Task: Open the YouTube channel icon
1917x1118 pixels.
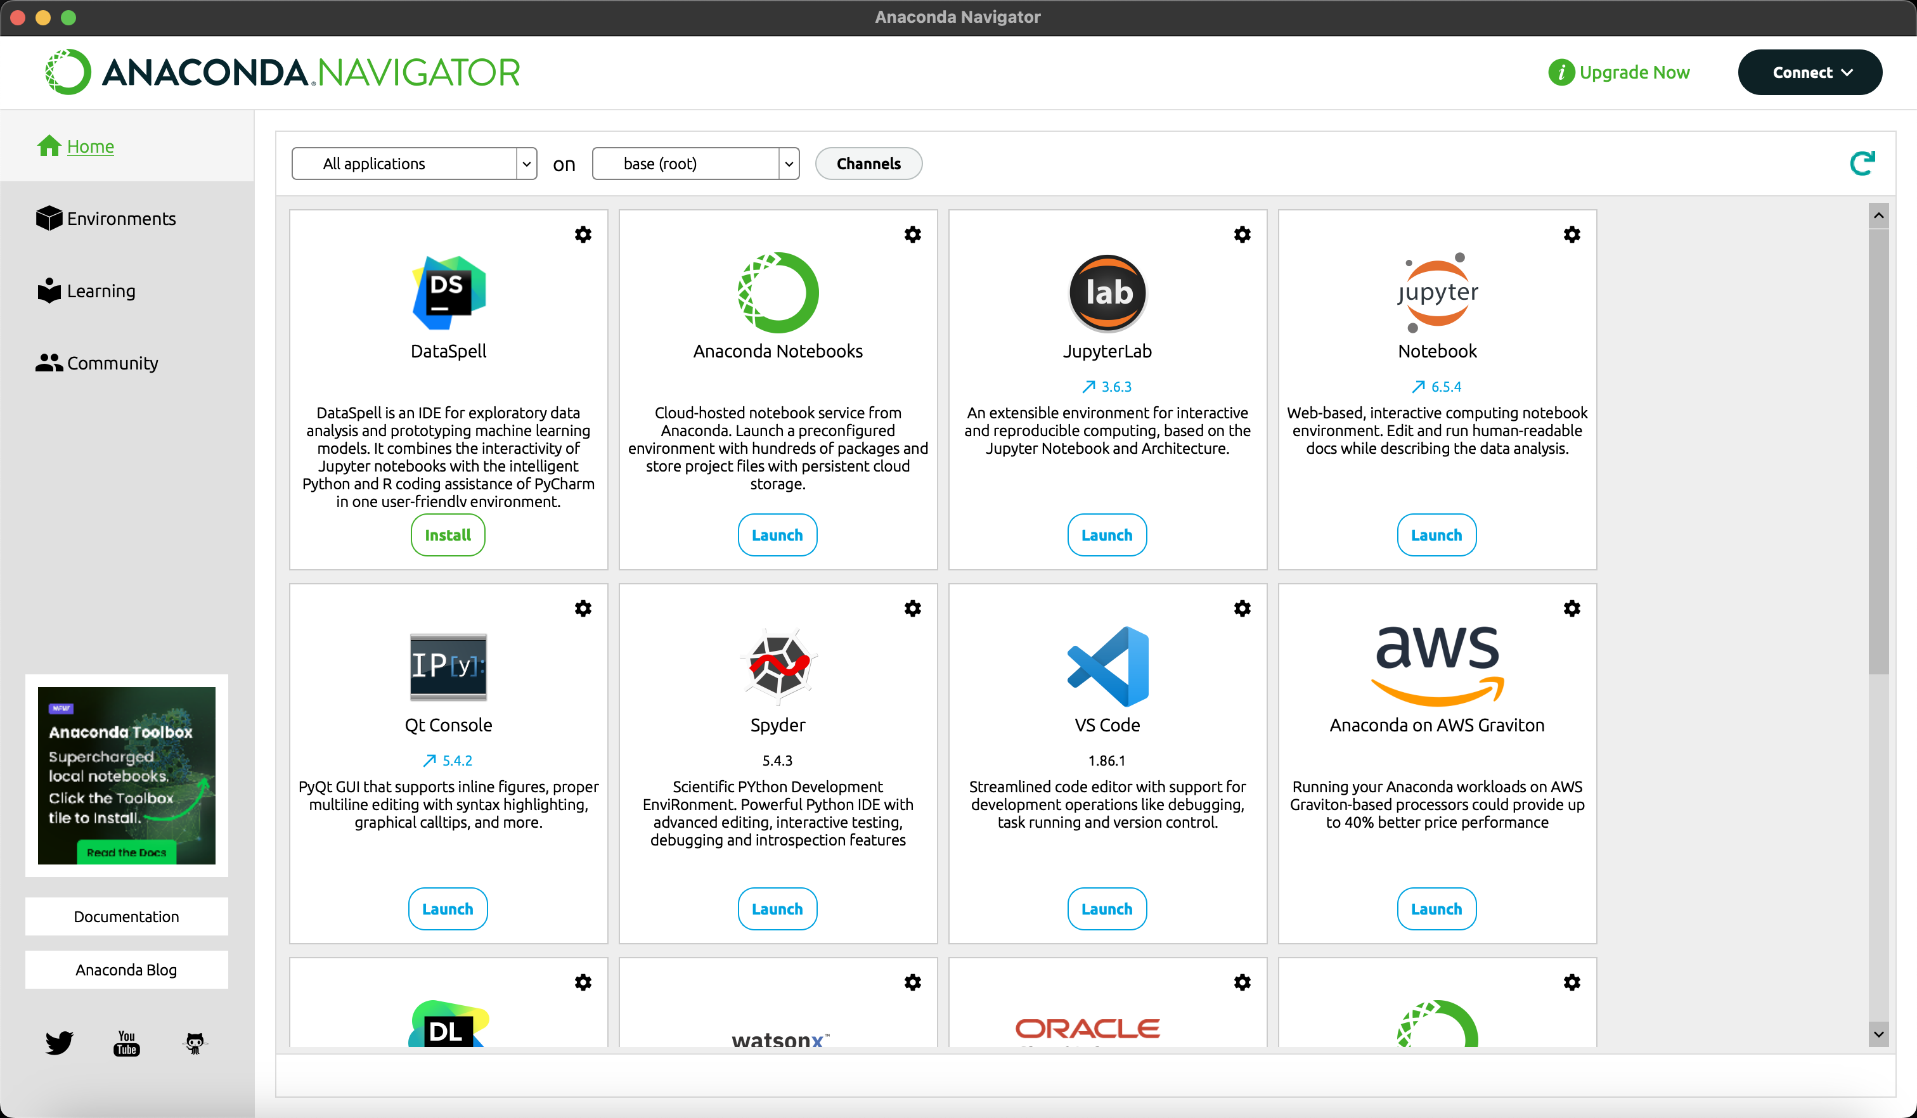Action: [126, 1043]
